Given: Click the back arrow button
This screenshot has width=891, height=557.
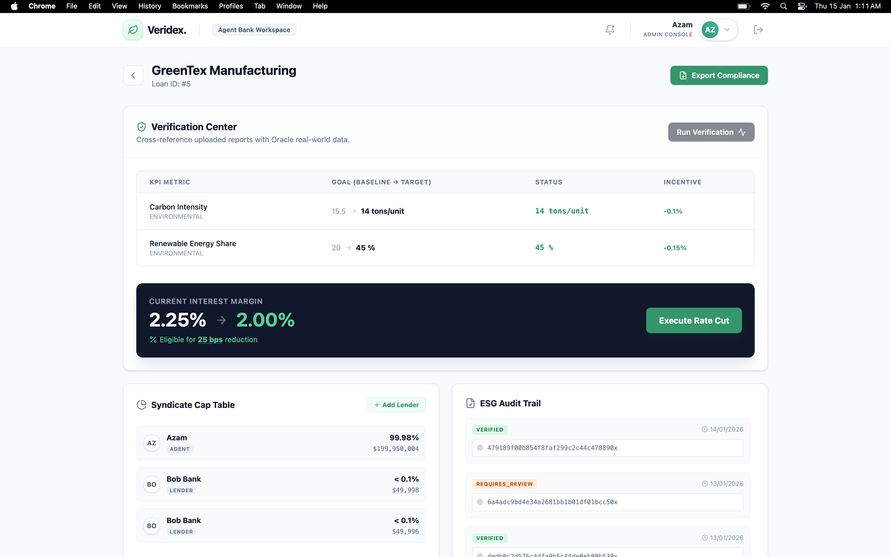Looking at the screenshot, I should [x=133, y=75].
